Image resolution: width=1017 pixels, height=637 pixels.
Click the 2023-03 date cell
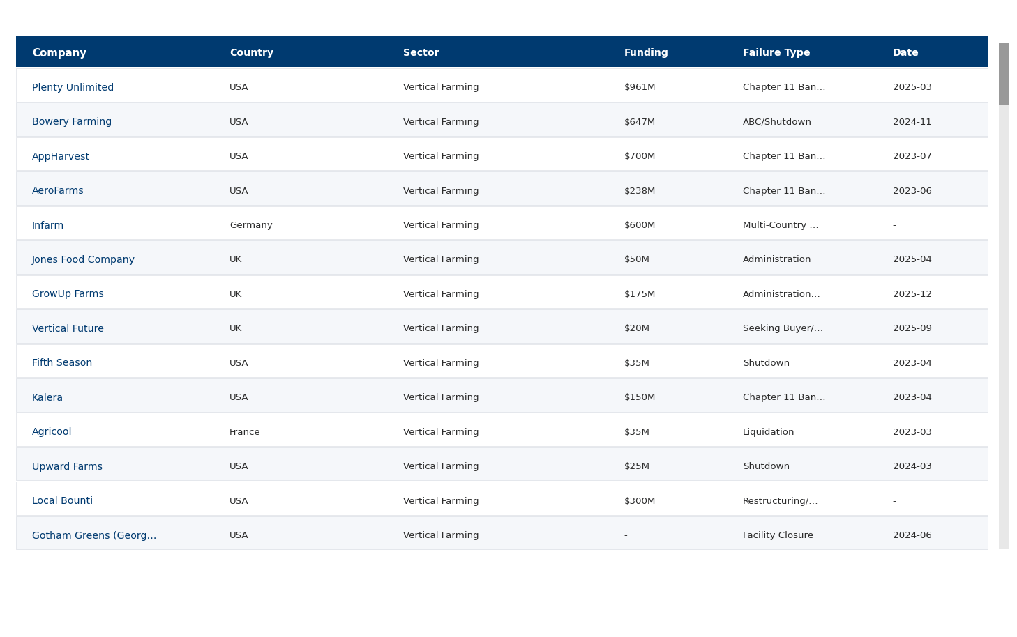point(912,432)
